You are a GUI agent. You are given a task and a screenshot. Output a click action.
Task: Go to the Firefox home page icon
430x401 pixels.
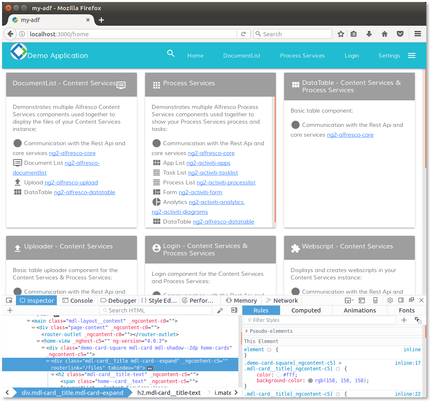pos(385,34)
